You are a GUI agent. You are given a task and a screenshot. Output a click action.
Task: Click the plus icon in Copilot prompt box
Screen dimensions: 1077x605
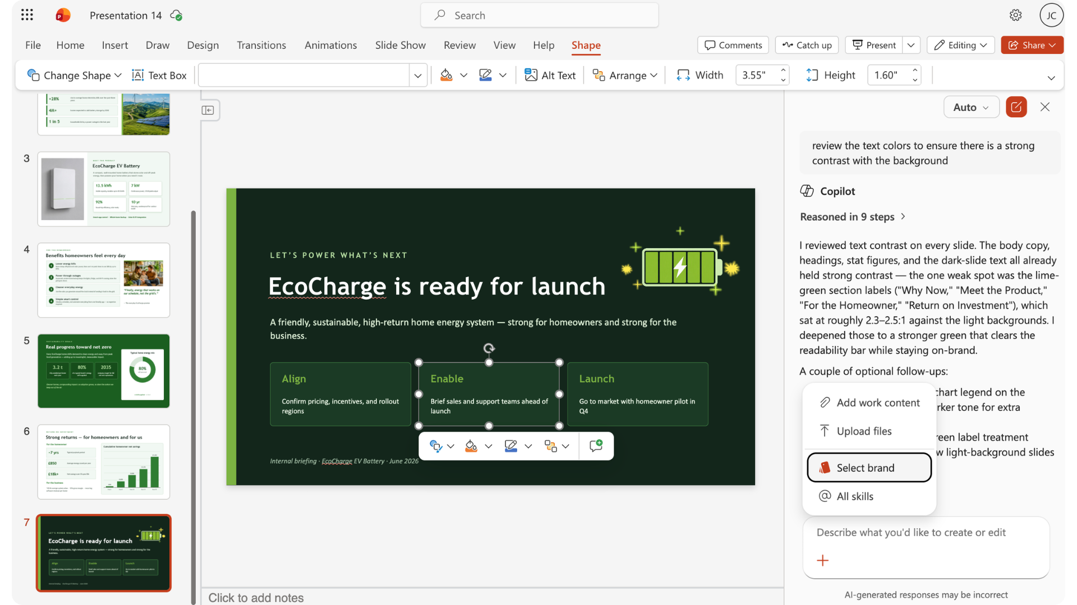(823, 560)
